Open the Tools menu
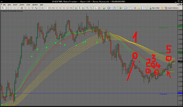Image resolution: width=183 pixels, height=107 pixels. point(28,5)
